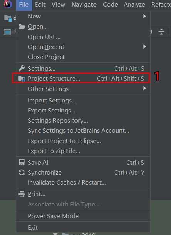Viewport: 171px width, 235px height.
Task: Click the Open folder icon
Action: pos(22,26)
